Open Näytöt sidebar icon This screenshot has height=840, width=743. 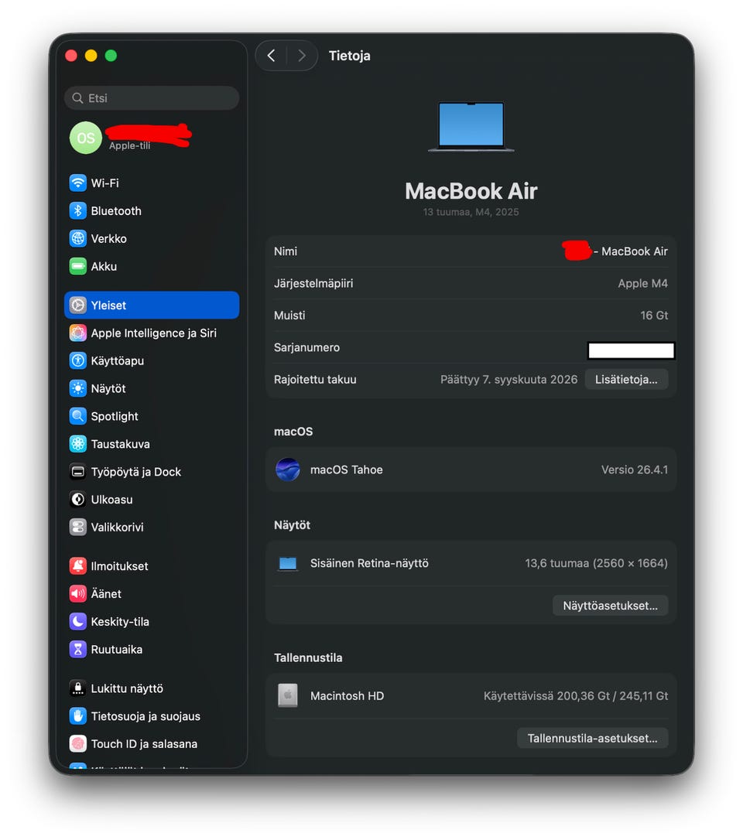(77, 388)
